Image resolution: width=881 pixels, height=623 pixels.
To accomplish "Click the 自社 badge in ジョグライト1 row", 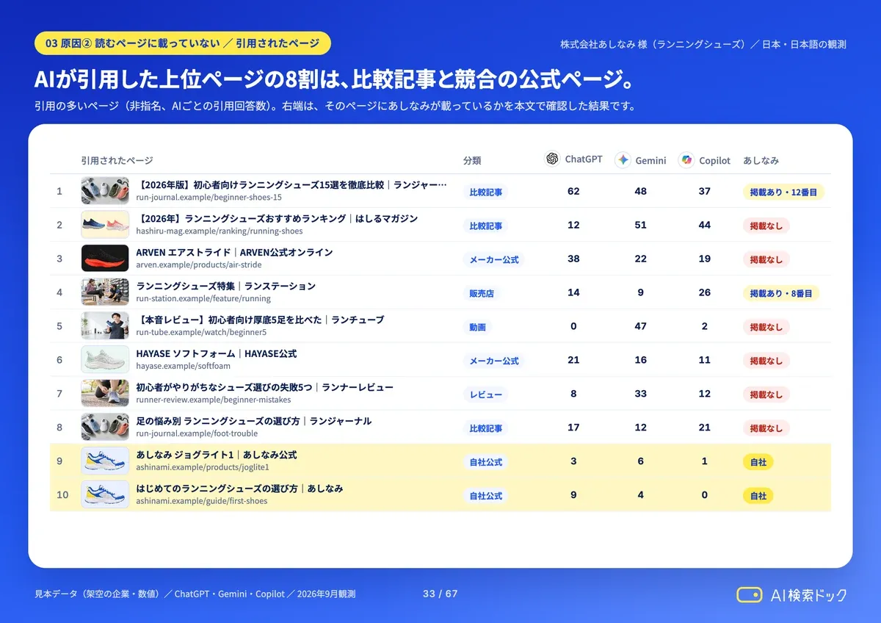I will point(758,463).
